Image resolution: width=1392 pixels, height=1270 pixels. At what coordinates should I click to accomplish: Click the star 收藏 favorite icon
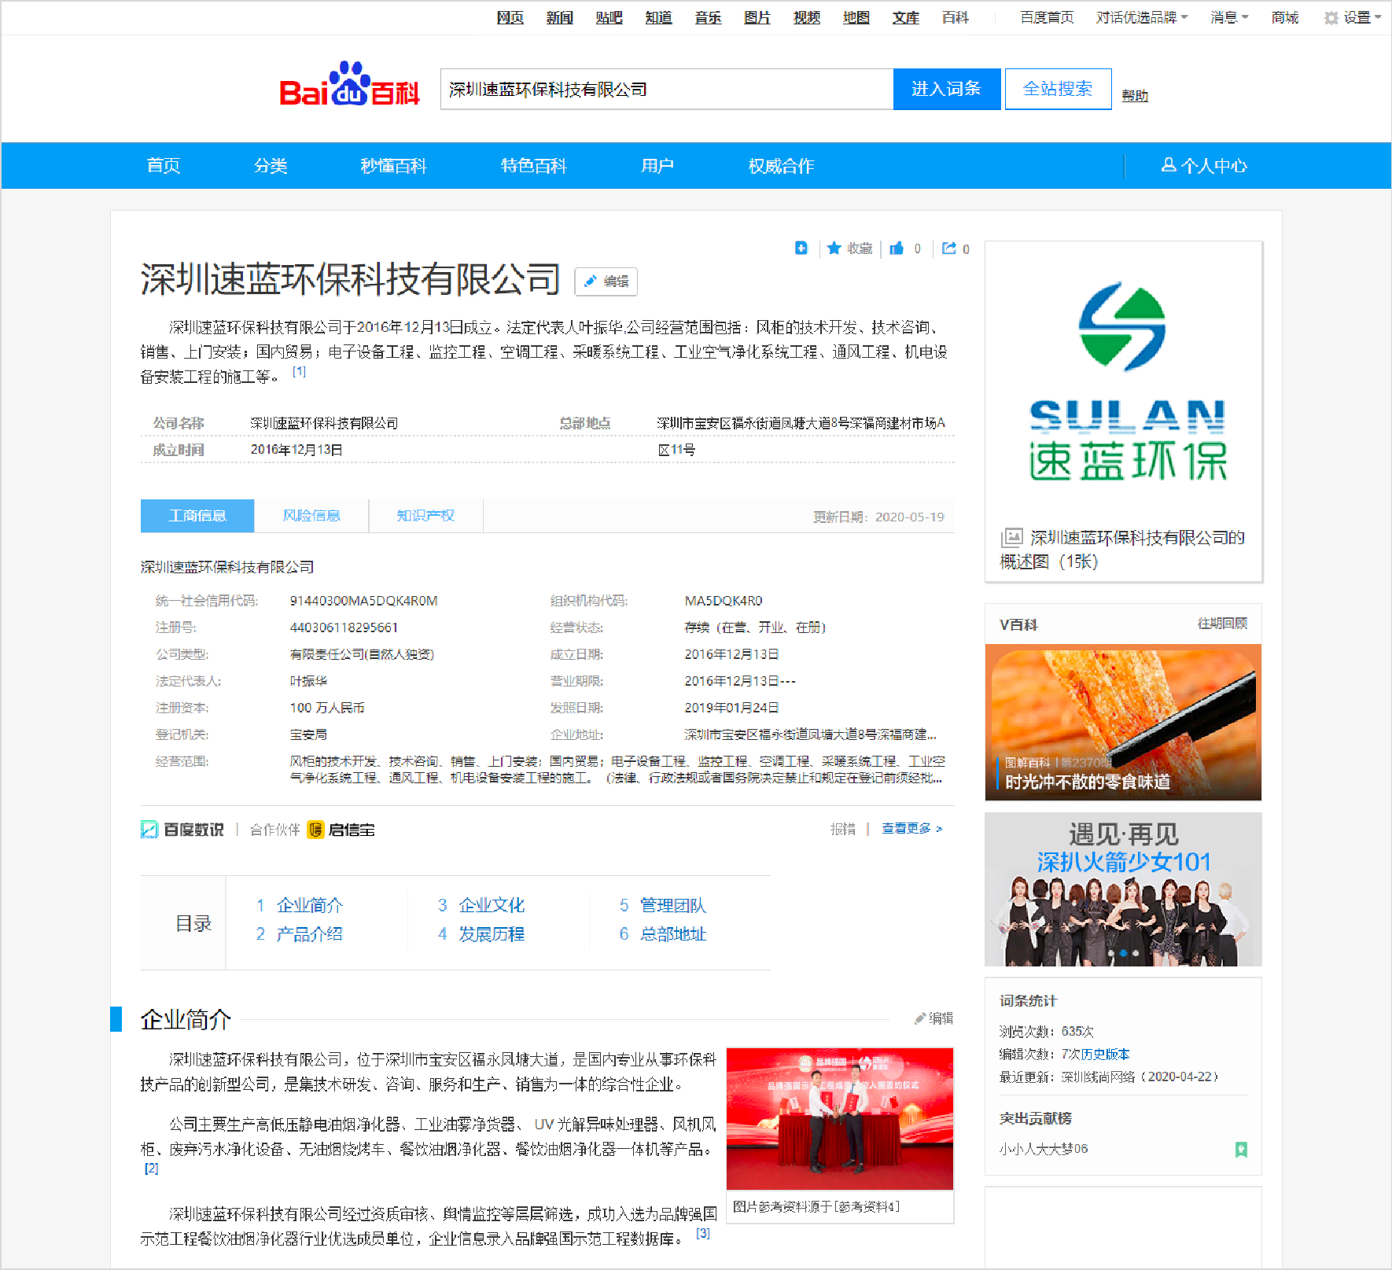[x=834, y=248]
